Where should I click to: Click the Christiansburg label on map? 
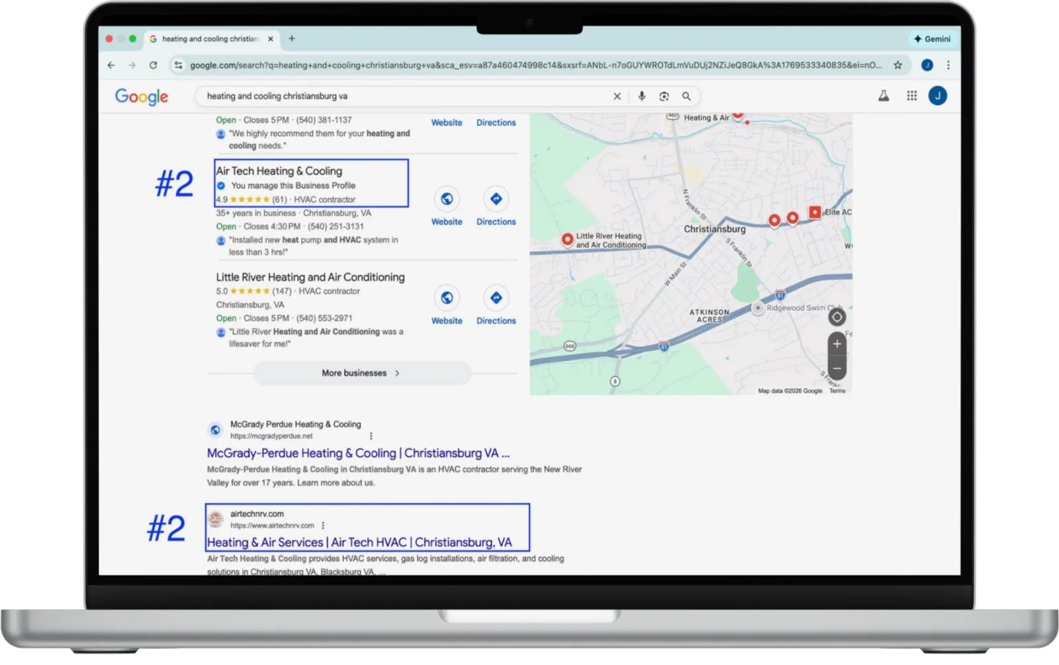click(x=715, y=229)
